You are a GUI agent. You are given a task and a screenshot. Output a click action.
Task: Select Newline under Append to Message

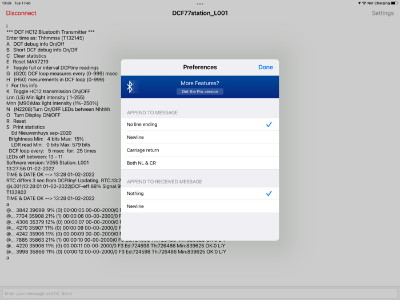tap(200, 137)
